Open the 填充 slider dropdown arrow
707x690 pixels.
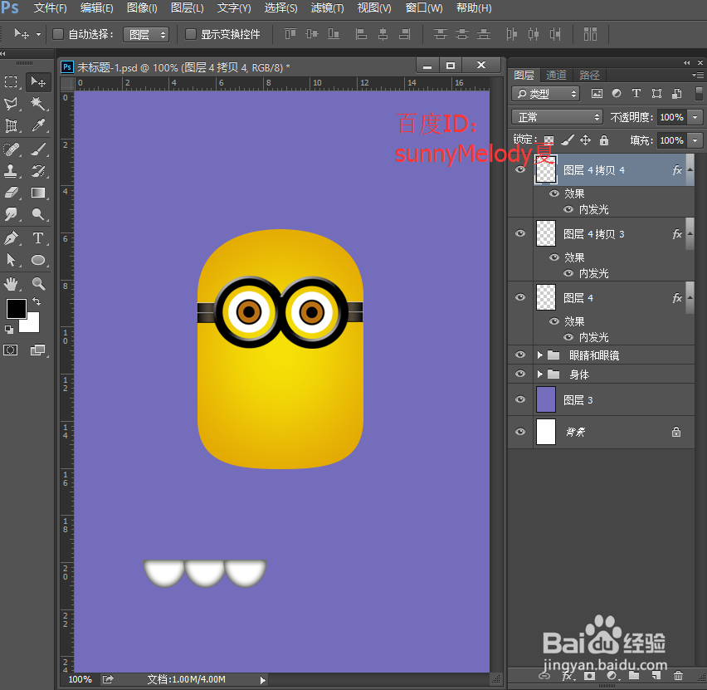(x=695, y=140)
